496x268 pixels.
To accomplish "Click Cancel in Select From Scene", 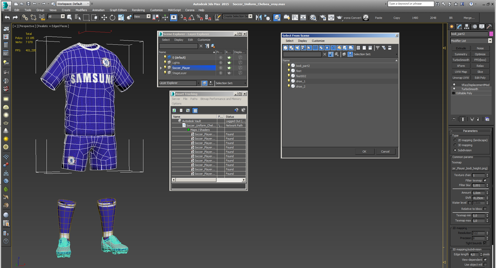I will click(385, 151).
